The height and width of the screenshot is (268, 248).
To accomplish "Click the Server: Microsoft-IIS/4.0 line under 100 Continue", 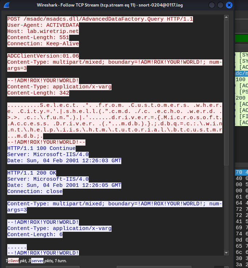I will [48, 154].
